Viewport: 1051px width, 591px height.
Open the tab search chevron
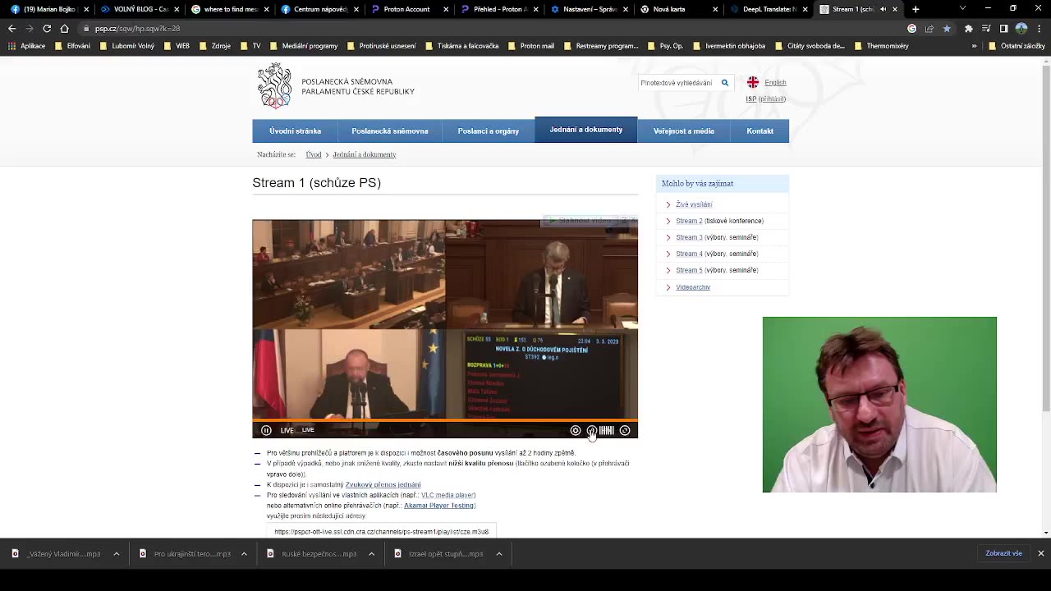pos(962,9)
